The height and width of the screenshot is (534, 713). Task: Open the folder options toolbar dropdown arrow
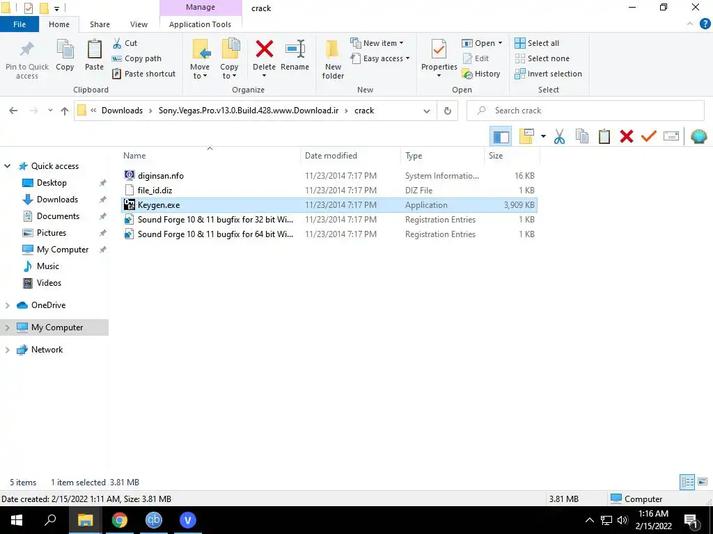coord(543,136)
